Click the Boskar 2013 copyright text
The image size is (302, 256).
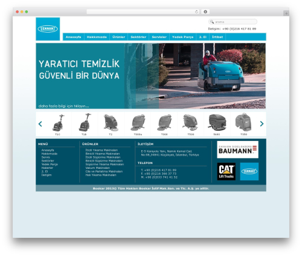pyautogui.click(x=151, y=188)
